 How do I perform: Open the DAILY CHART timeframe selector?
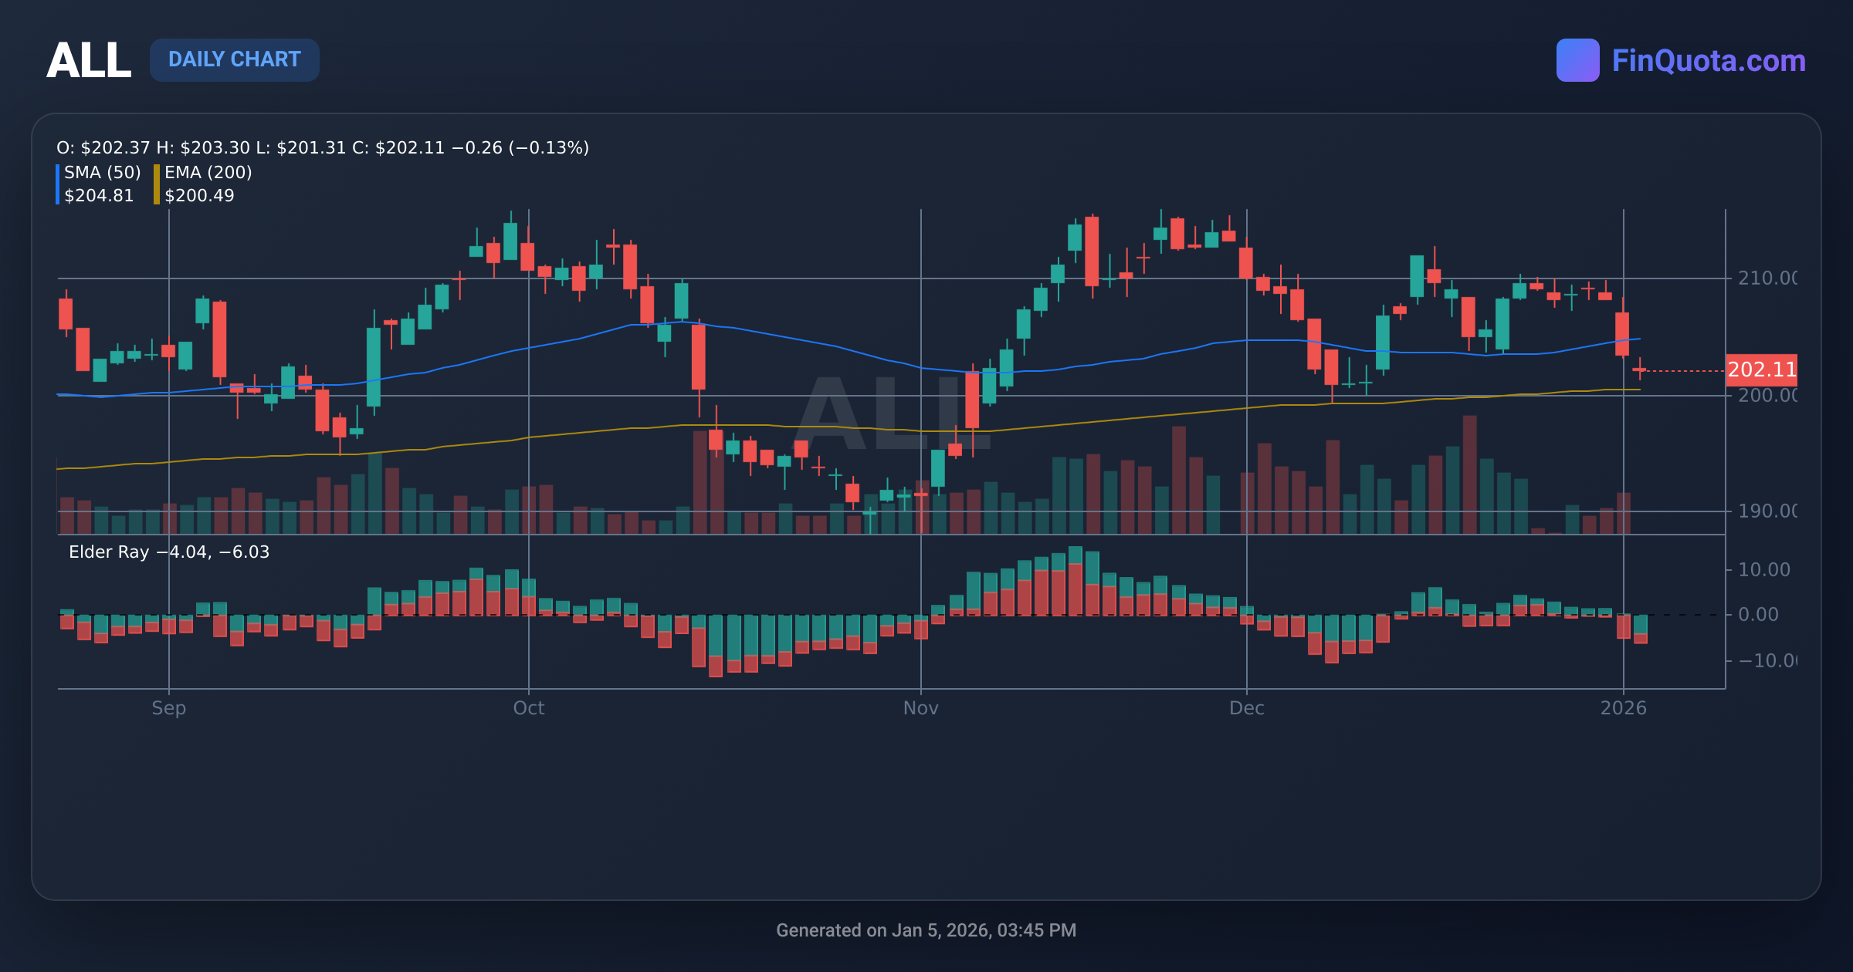[235, 59]
